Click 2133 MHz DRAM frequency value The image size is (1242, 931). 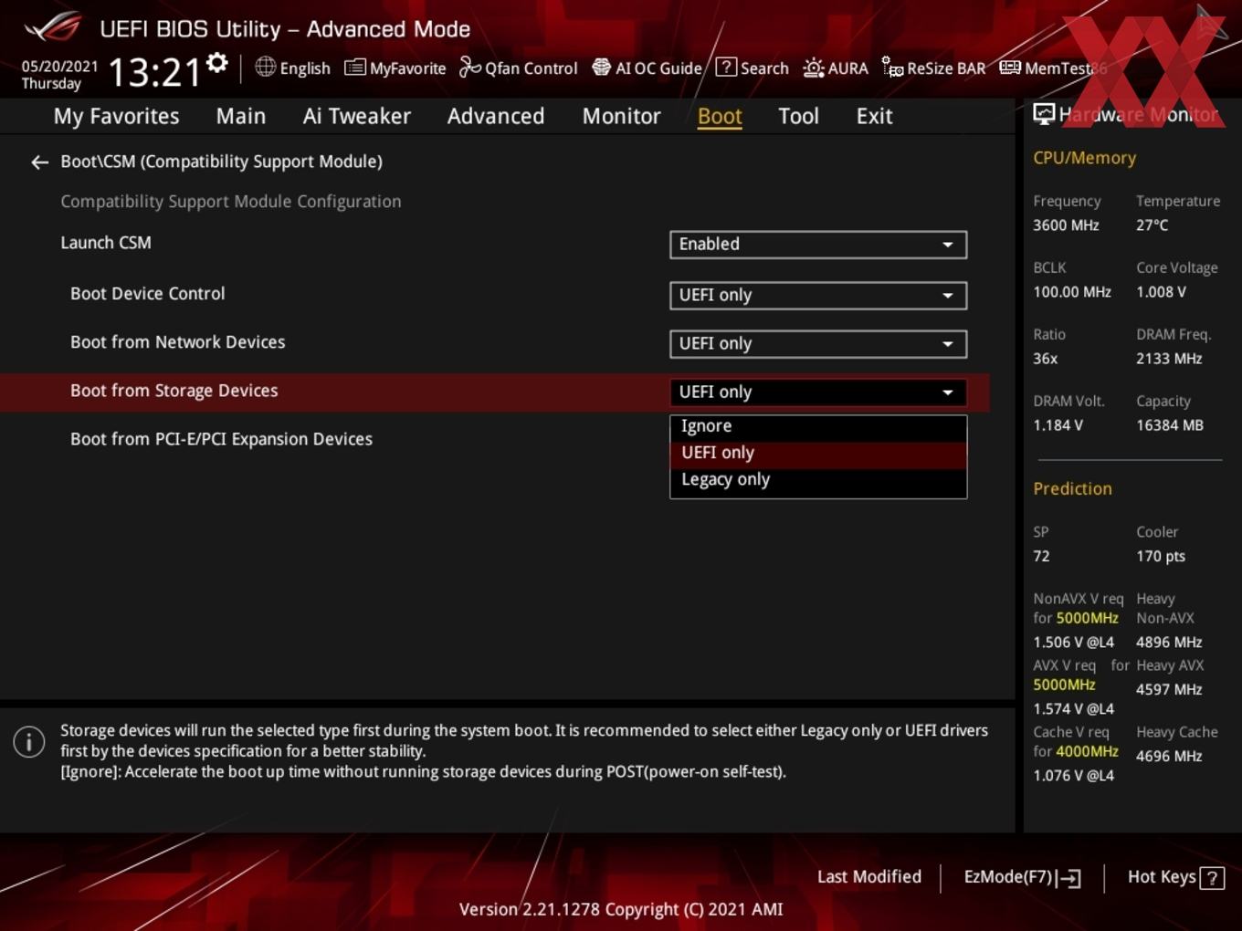click(x=1169, y=359)
